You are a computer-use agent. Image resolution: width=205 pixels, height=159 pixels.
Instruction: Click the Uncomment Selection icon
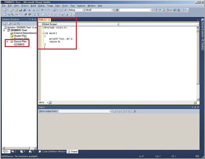(38, 15)
